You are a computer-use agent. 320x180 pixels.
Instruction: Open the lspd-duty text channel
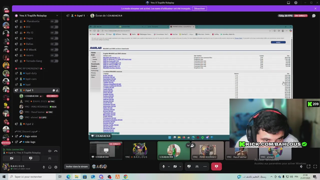[36, 73]
